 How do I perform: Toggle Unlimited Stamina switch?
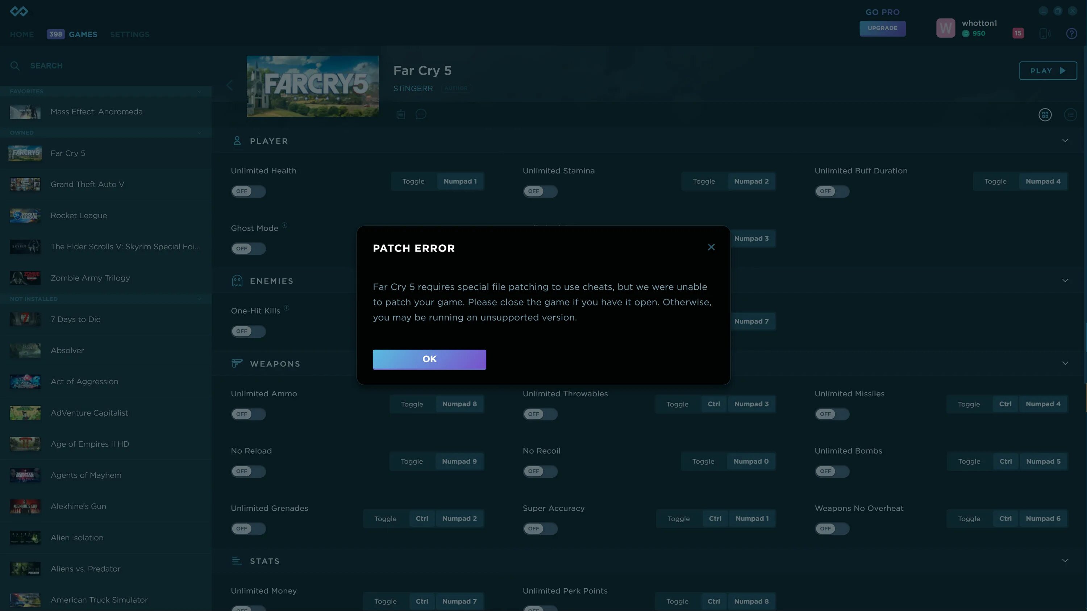click(x=540, y=191)
